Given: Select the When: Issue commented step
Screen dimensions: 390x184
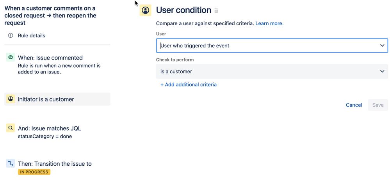Looking at the screenshot, I should (57, 64).
